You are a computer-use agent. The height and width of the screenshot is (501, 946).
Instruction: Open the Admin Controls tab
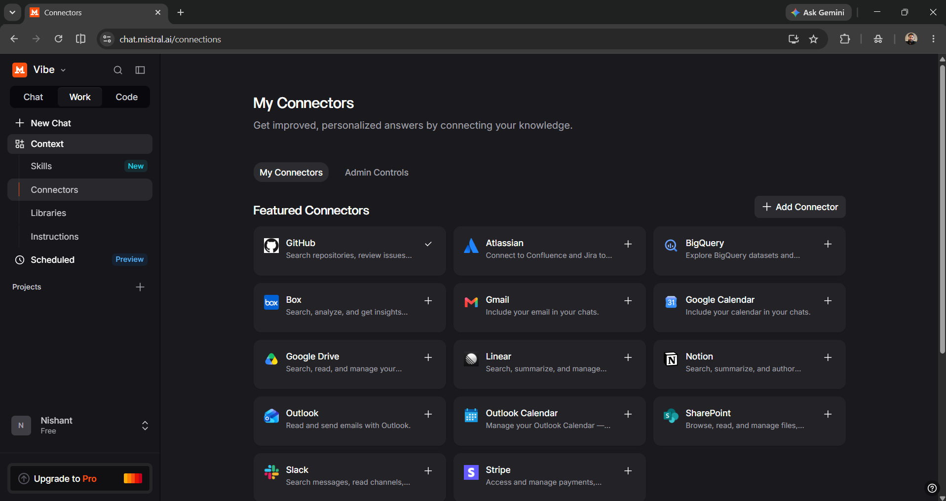point(377,173)
